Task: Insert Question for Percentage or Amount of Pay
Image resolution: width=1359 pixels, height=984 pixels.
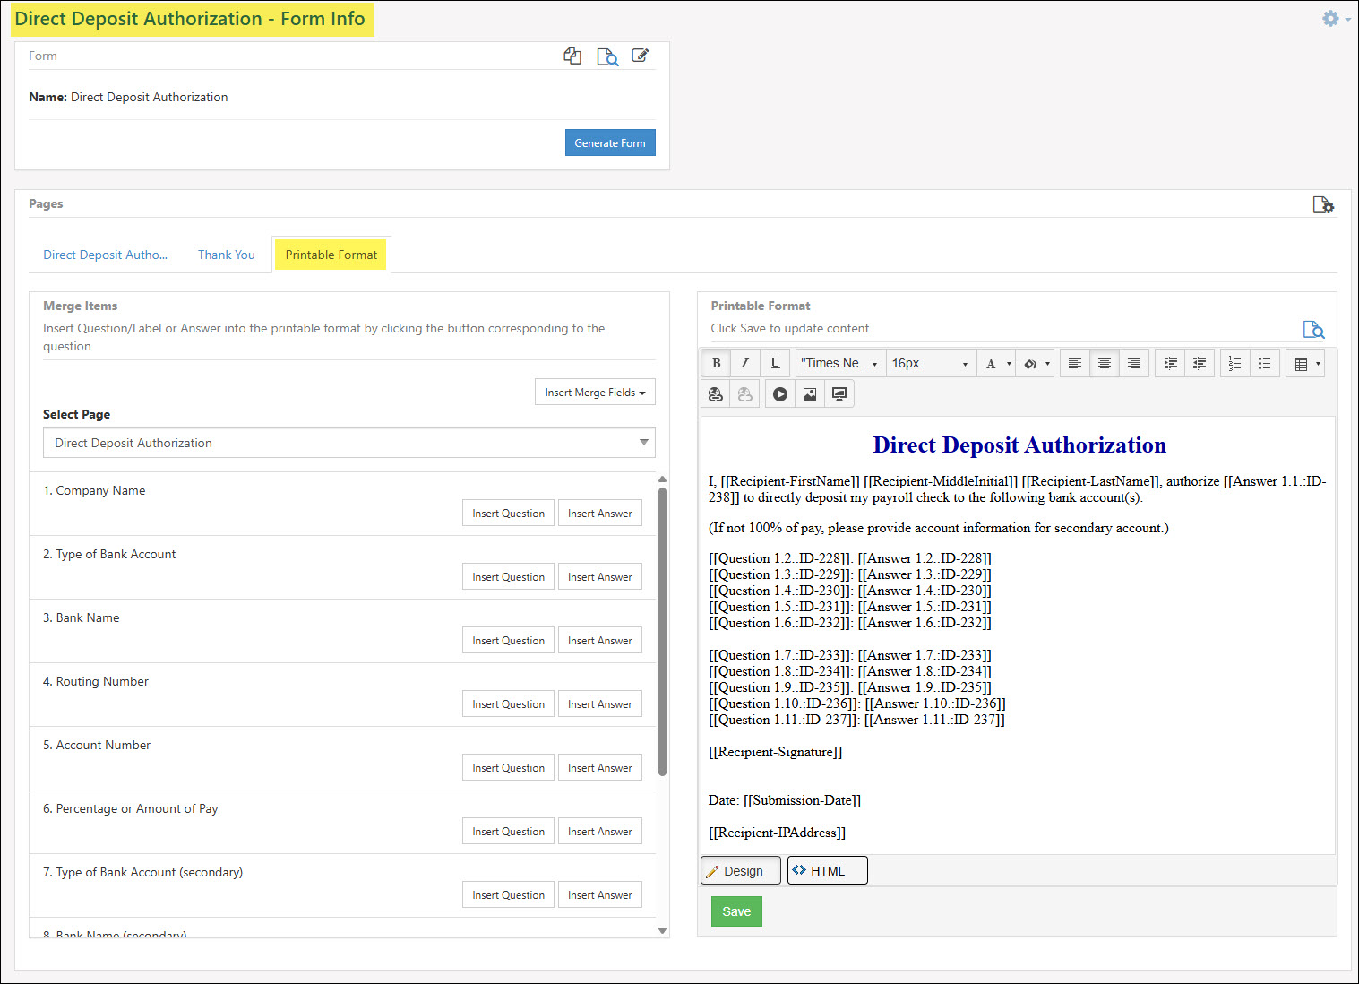Action: 508,832
